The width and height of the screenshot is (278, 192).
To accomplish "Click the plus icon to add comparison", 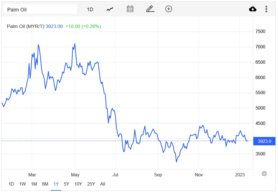I will pos(168,9).
